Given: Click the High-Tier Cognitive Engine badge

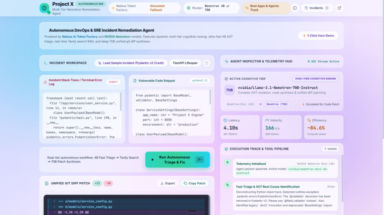Looking at the screenshot, I should tap(315, 79).
